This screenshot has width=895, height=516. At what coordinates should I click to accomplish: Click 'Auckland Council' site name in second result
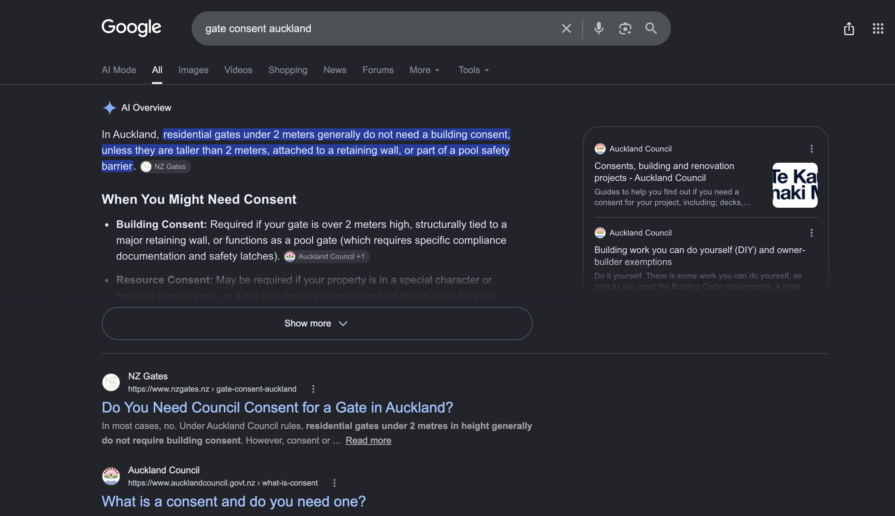pos(164,470)
